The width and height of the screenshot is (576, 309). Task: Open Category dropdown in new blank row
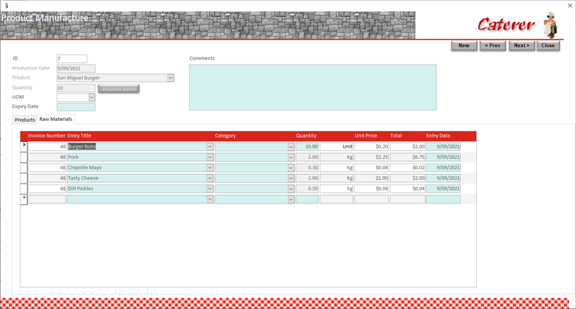(291, 199)
